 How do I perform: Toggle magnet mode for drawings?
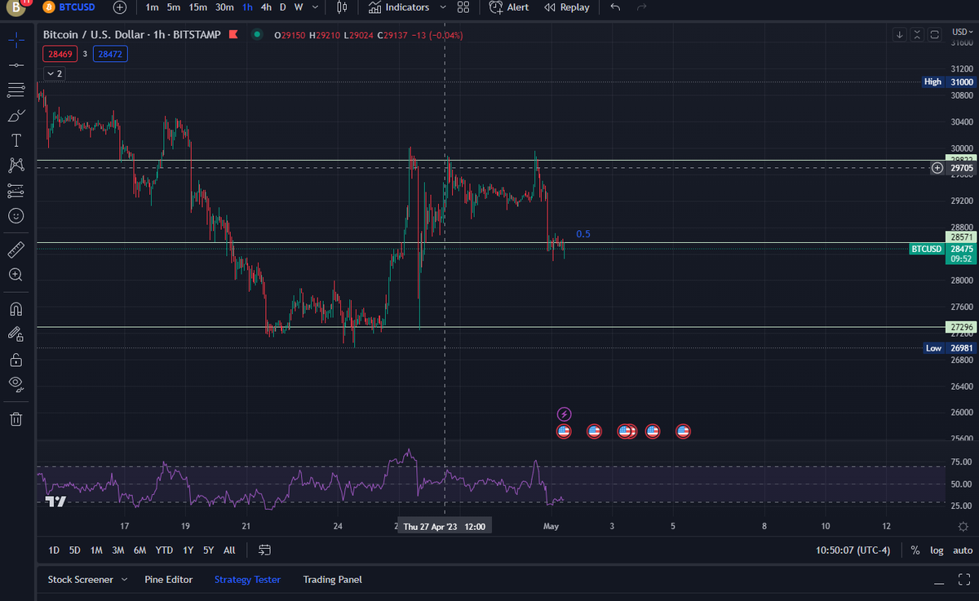pyautogui.click(x=16, y=309)
